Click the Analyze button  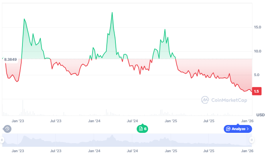pos(238,129)
